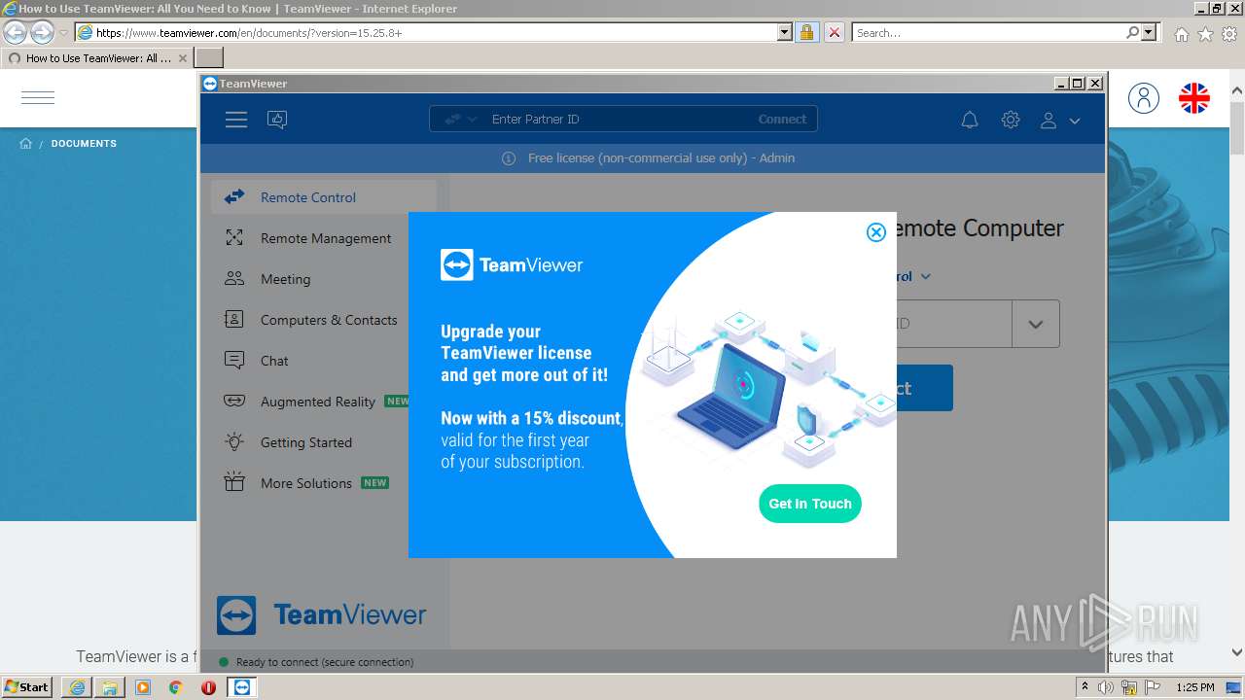This screenshot has height=700, width=1245.
Task: Open Getting Started section
Action: [x=324, y=442]
